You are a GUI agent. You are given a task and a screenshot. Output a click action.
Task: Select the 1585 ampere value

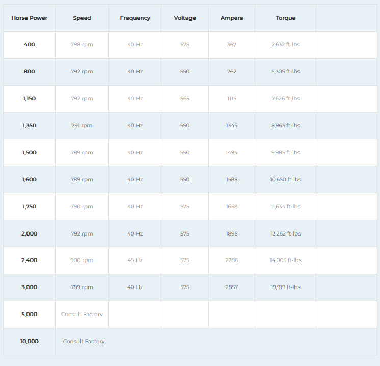pyautogui.click(x=232, y=180)
